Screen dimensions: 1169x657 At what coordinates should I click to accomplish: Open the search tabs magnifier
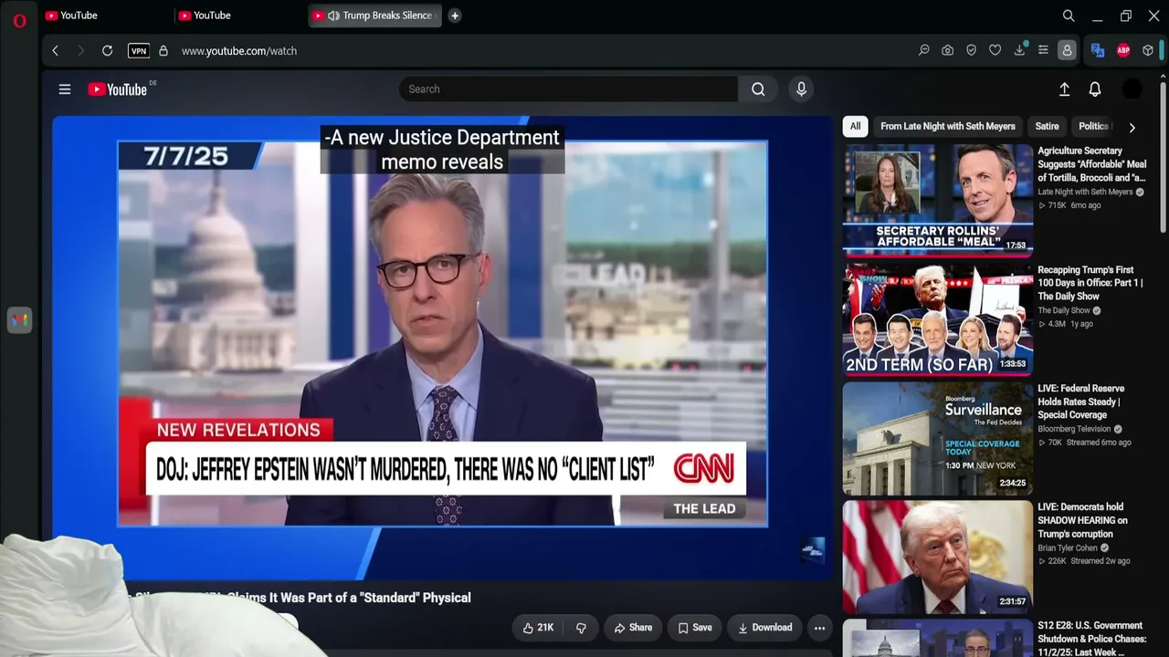pyautogui.click(x=1069, y=16)
